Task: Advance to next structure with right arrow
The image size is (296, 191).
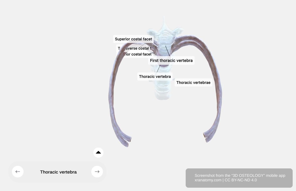Action: (97, 172)
